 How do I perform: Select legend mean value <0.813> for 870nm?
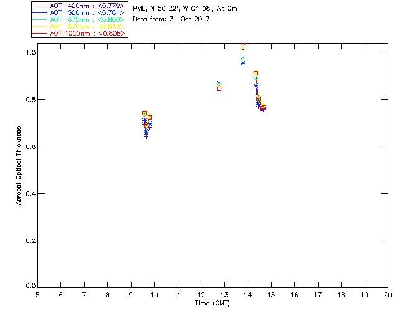111,26
